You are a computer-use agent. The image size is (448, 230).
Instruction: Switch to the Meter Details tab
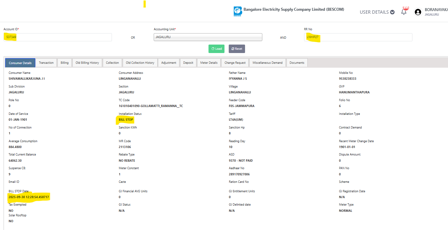pyautogui.click(x=209, y=63)
